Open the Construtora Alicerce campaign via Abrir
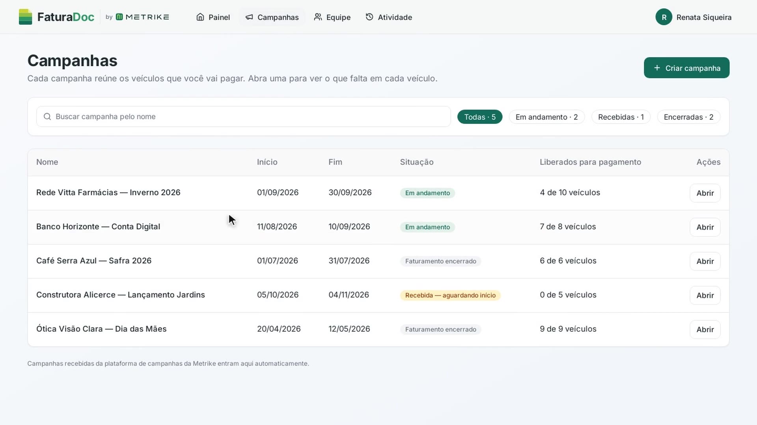This screenshot has width=757, height=425. pos(705,295)
